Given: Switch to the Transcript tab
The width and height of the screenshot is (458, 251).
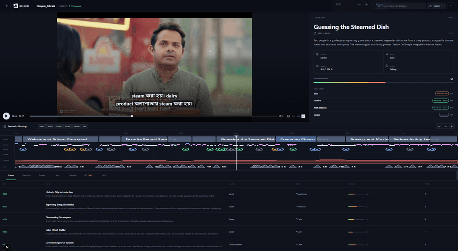Looking at the screenshot, I should 26,176.
